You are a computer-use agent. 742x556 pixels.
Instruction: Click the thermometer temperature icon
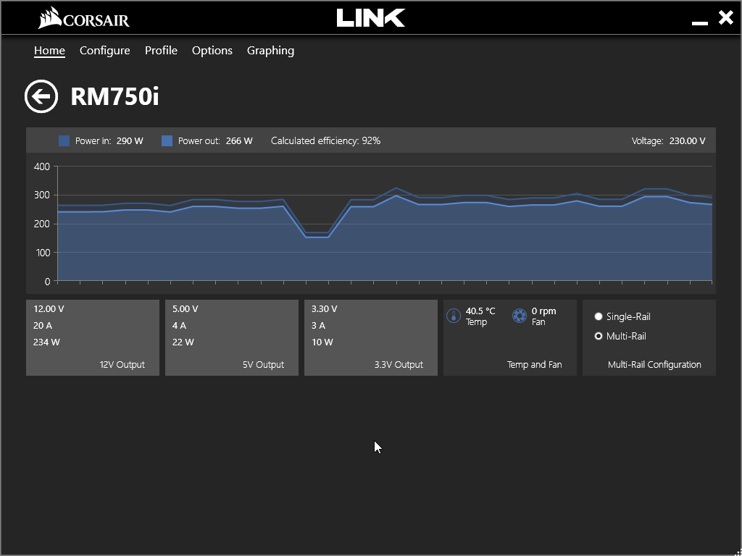(454, 316)
